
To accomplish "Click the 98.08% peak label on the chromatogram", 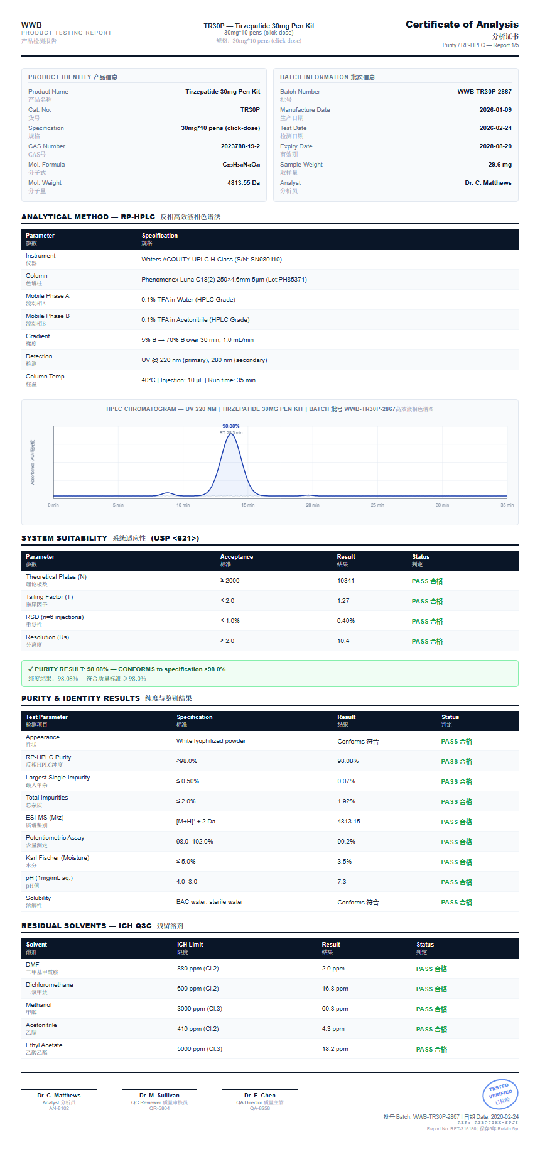I will 230,426.
